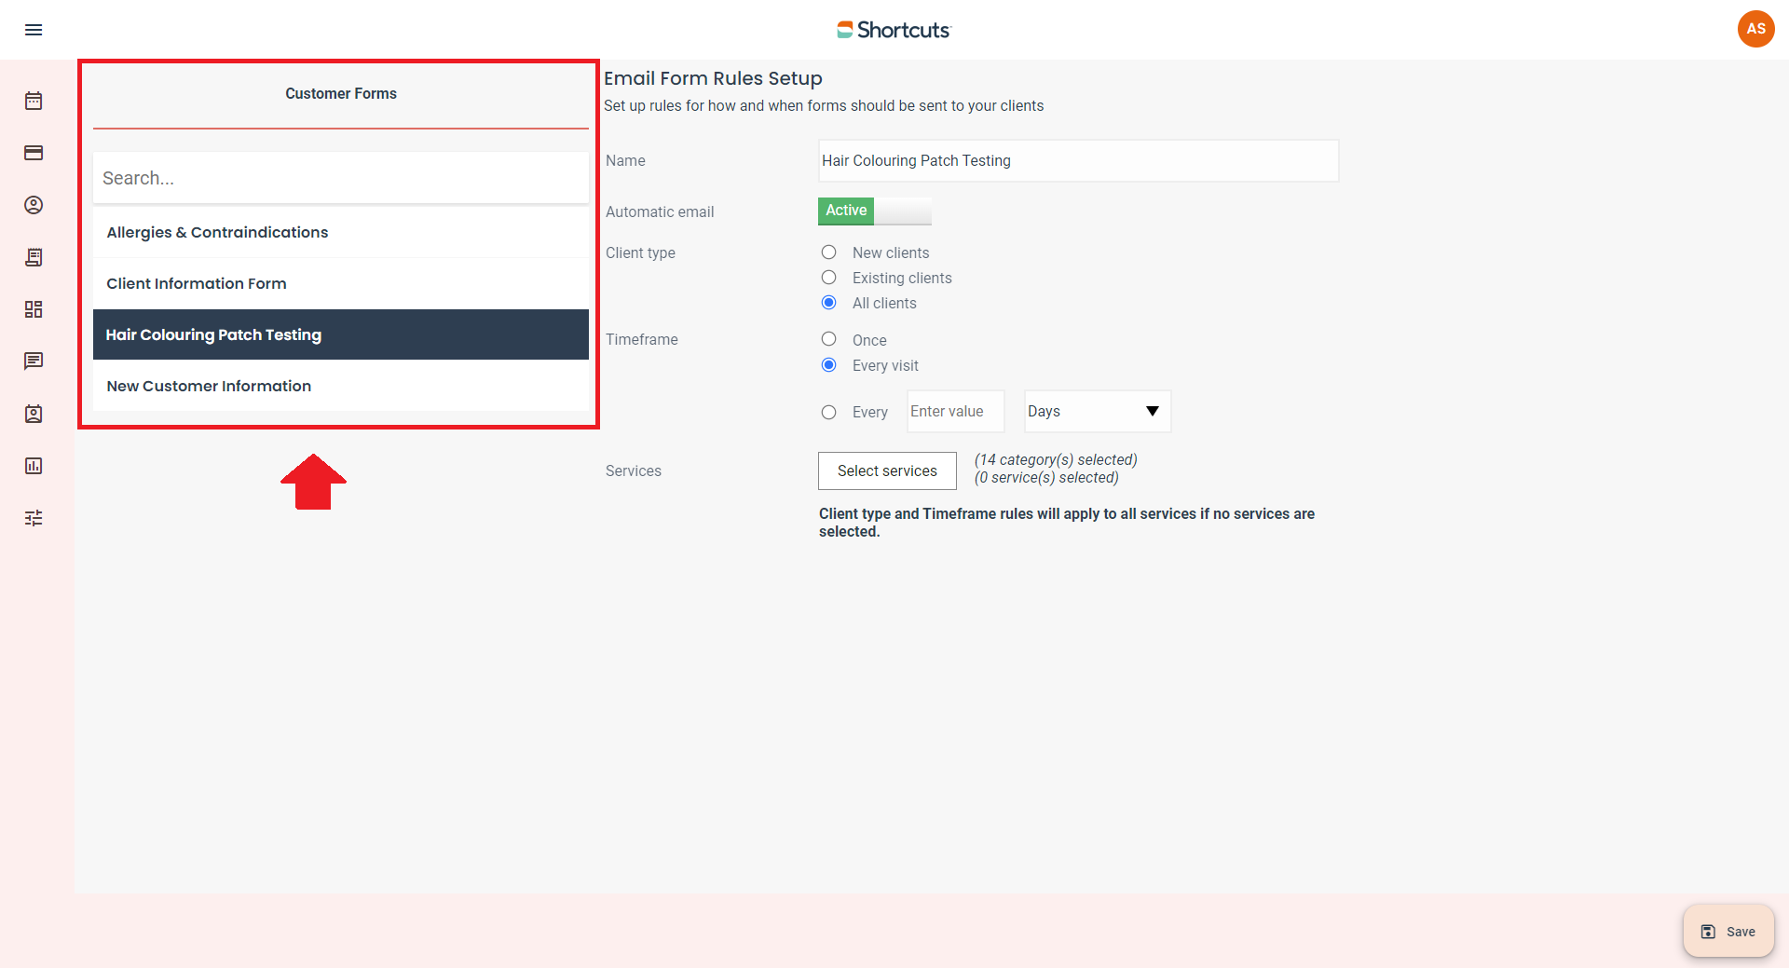Open the hamburger menu
This screenshot has height=968, width=1789.
(34, 30)
